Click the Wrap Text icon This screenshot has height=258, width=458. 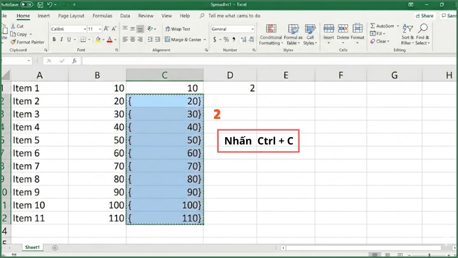(x=168, y=29)
